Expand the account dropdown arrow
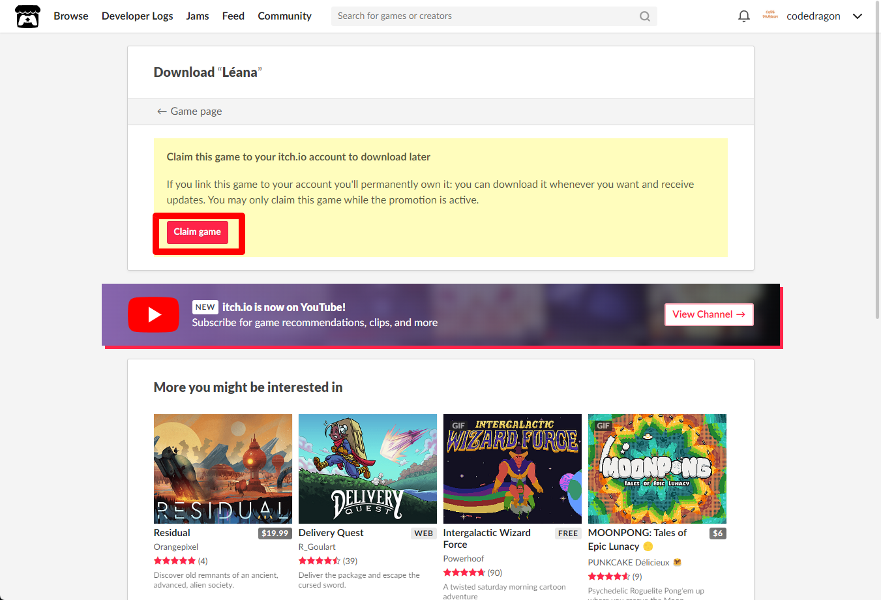881x600 pixels. [x=858, y=16]
